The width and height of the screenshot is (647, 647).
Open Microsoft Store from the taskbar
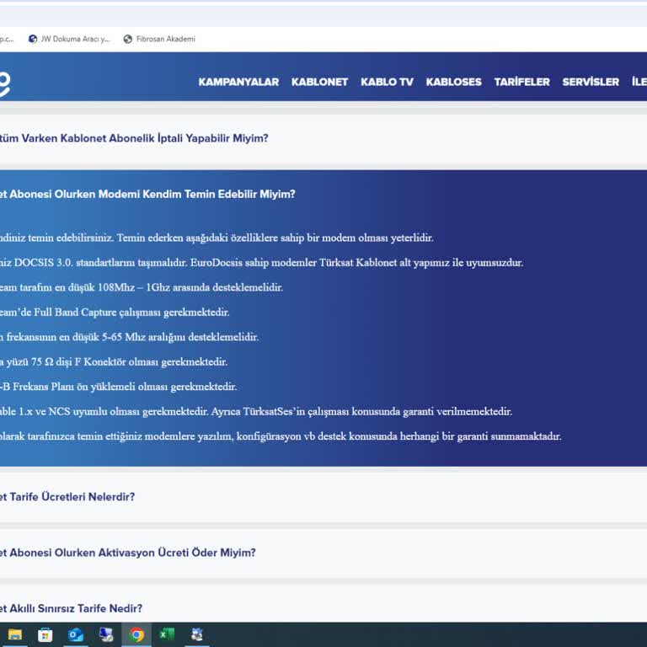[45, 634]
